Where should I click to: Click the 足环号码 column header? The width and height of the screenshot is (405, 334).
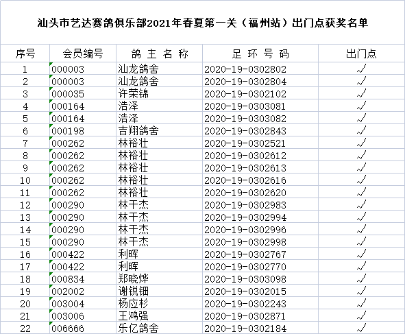260,53
